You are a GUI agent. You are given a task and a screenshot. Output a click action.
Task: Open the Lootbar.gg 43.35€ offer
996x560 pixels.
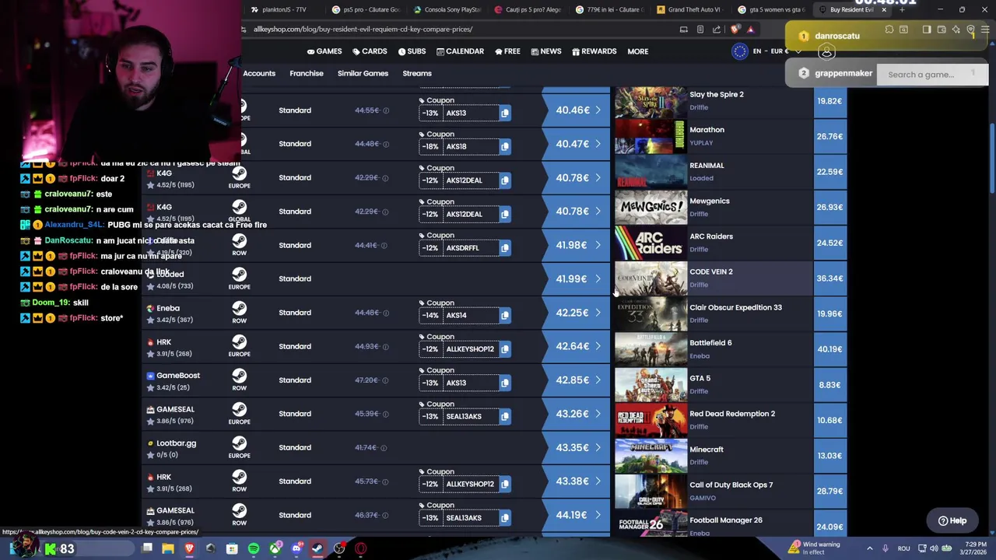pos(577,447)
